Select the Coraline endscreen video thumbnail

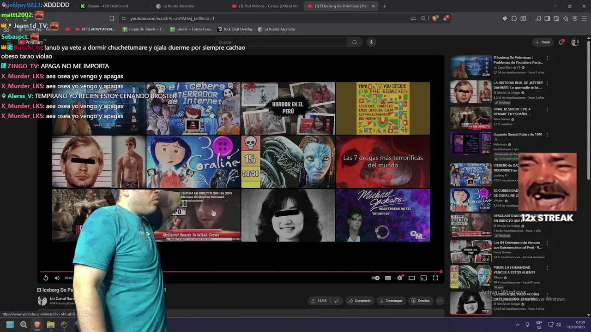click(x=193, y=161)
